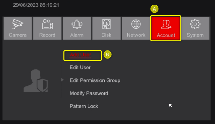Click the globe Network icon
215x124 pixels.
(136, 25)
